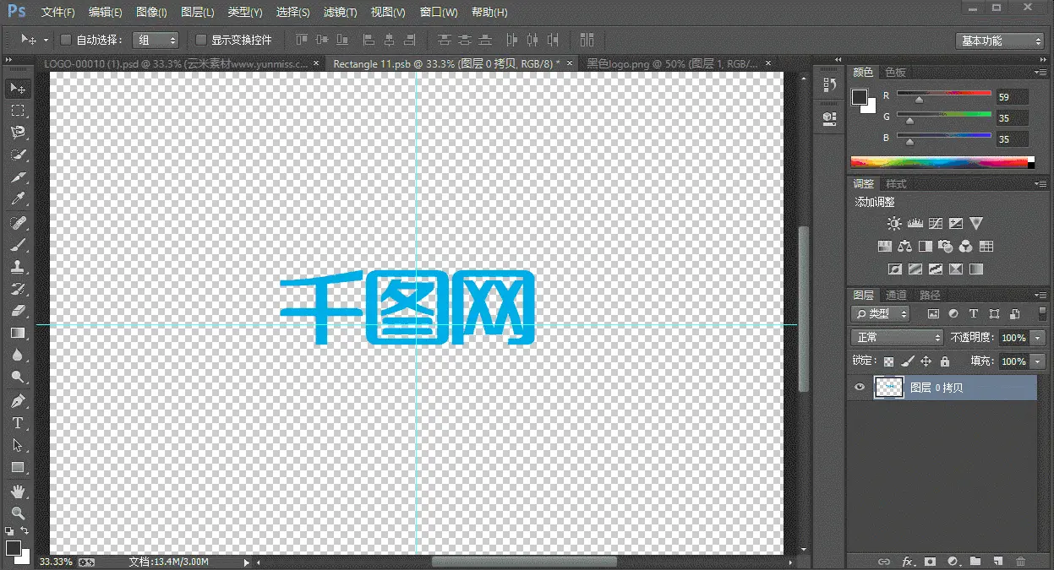Open the 基本功能 workspace dropdown
1054x570 pixels.
[1001, 41]
